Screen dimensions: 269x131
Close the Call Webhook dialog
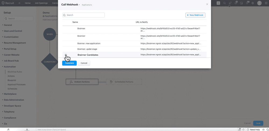click(x=207, y=4)
